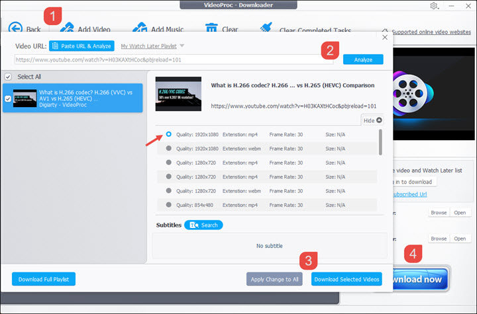Click the Analyze button

363,59
